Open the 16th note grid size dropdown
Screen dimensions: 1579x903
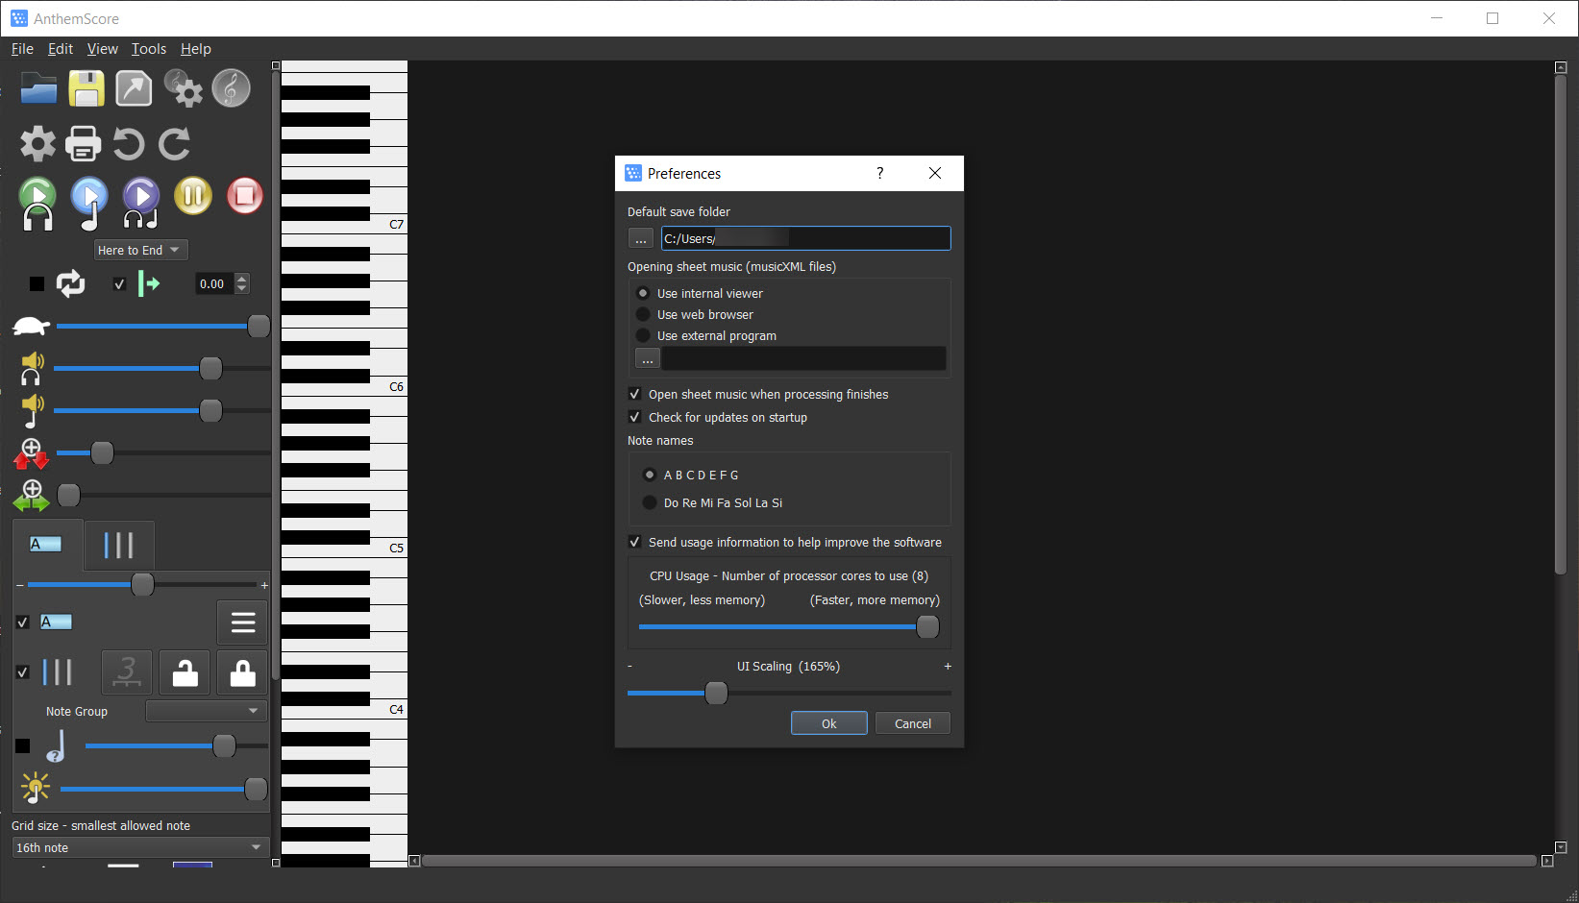[140, 847]
